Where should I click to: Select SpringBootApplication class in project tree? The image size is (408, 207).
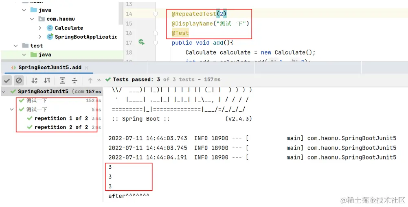[x=86, y=37]
